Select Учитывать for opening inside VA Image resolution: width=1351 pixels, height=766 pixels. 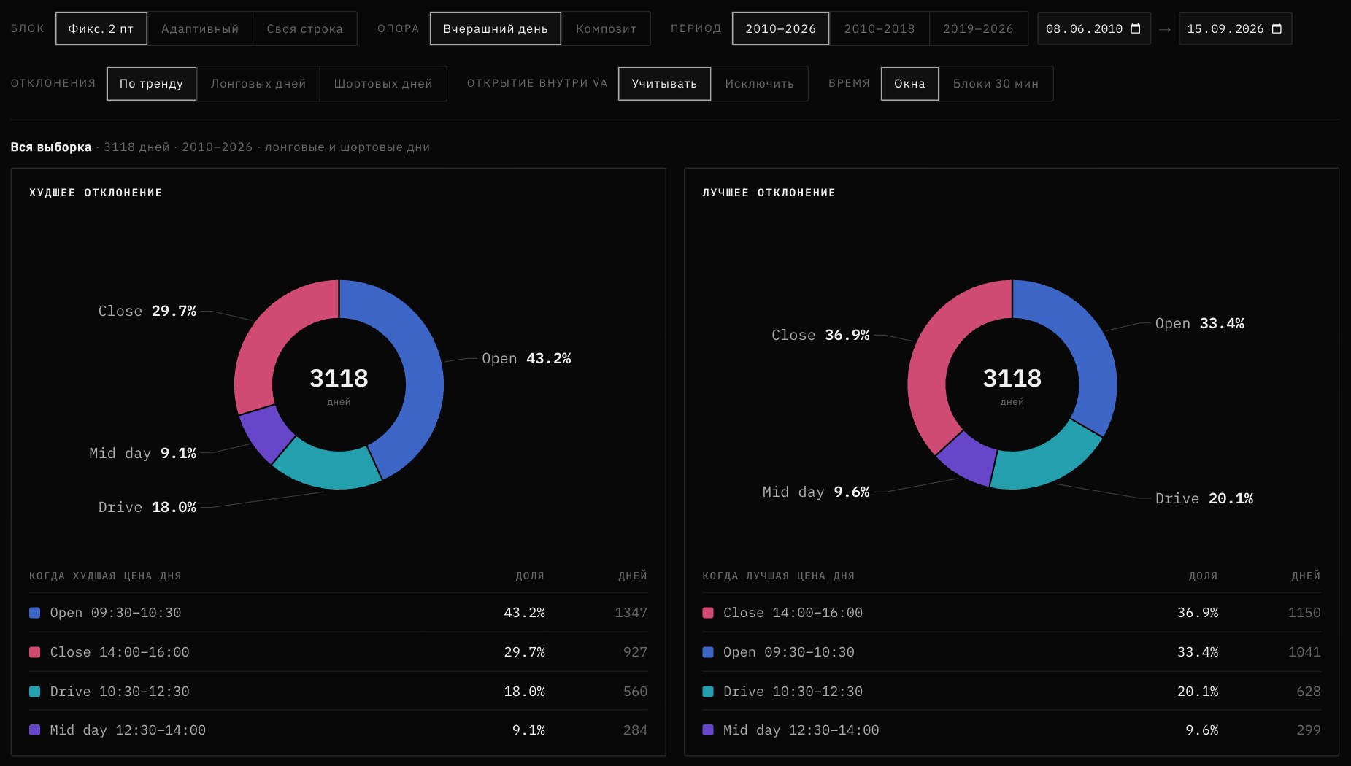click(x=664, y=83)
